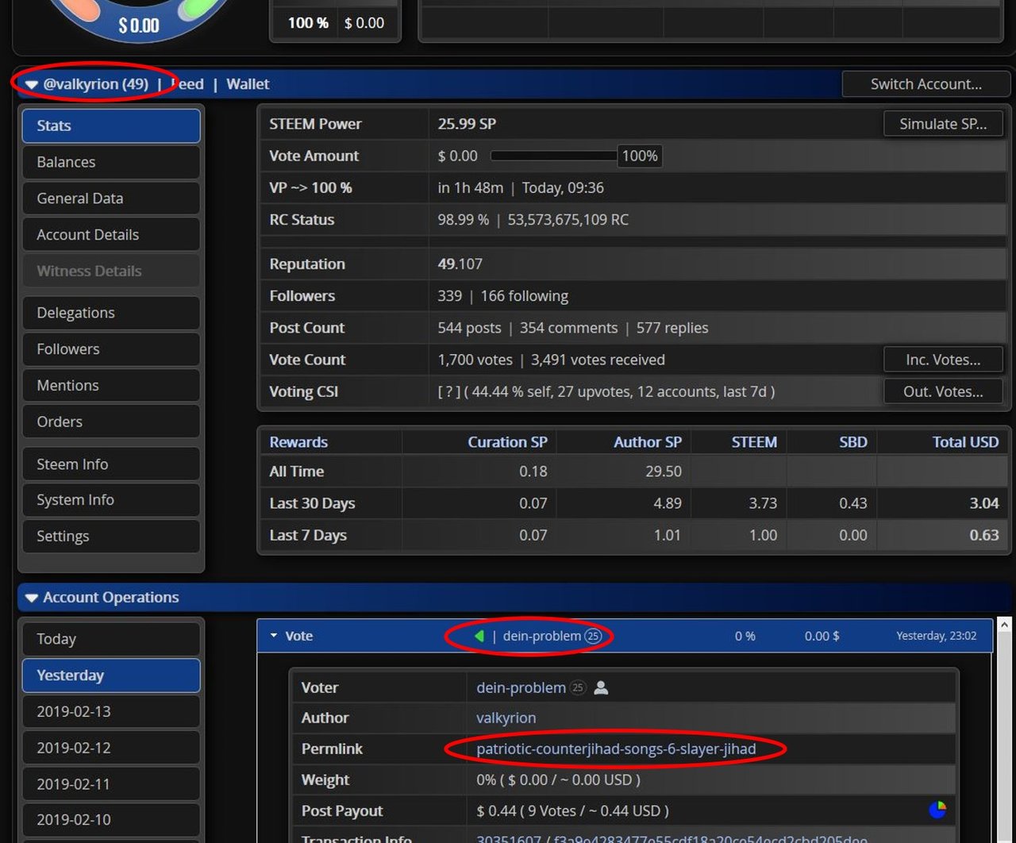1016x843 pixels.
Task: Click the green arrow icon in Vote operation header
Action: (479, 636)
